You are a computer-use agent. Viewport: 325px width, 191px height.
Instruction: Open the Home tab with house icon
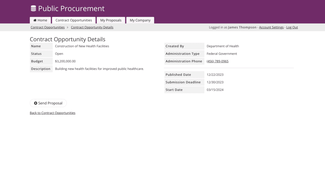click(x=40, y=20)
